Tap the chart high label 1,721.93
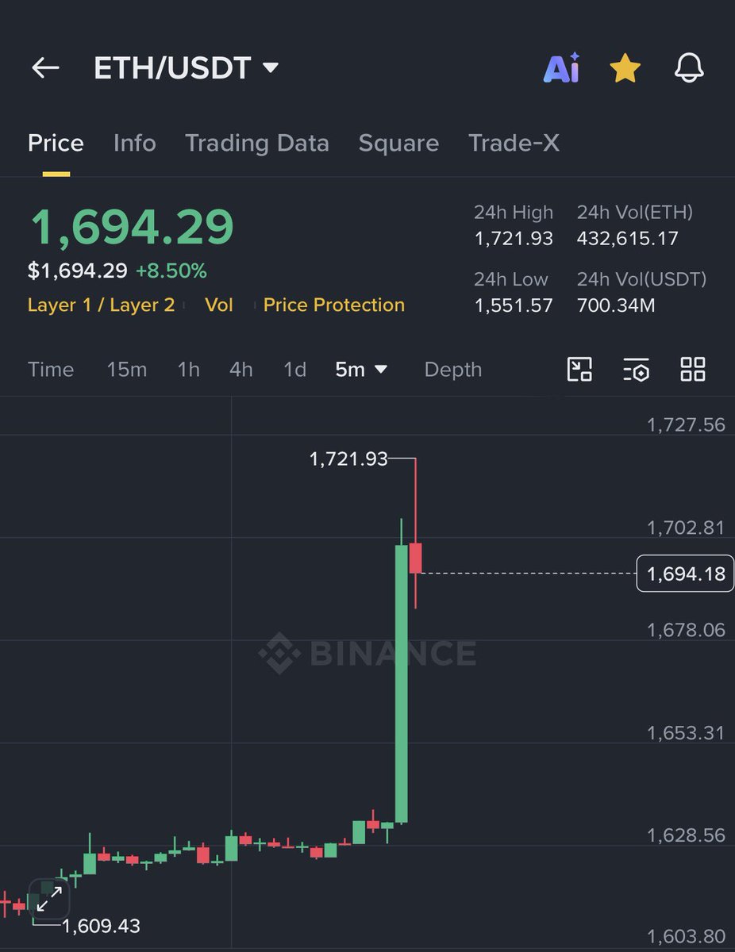The image size is (735, 952). click(x=348, y=459)
